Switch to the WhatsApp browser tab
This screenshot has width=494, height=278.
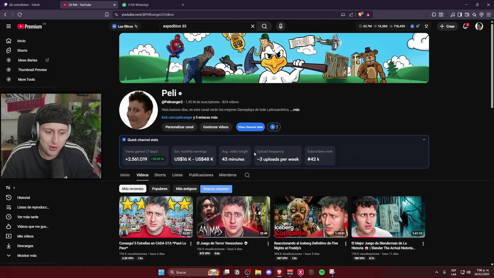[x=147, y=5]
